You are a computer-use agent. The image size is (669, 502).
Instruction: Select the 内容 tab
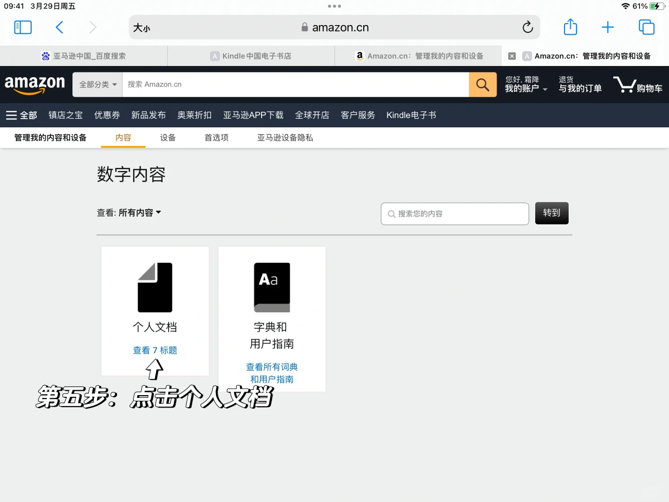[123, 138]
